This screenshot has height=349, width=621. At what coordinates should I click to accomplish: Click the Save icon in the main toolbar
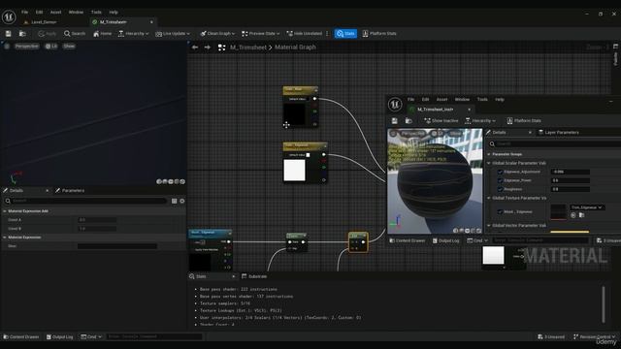coord(9,34)
